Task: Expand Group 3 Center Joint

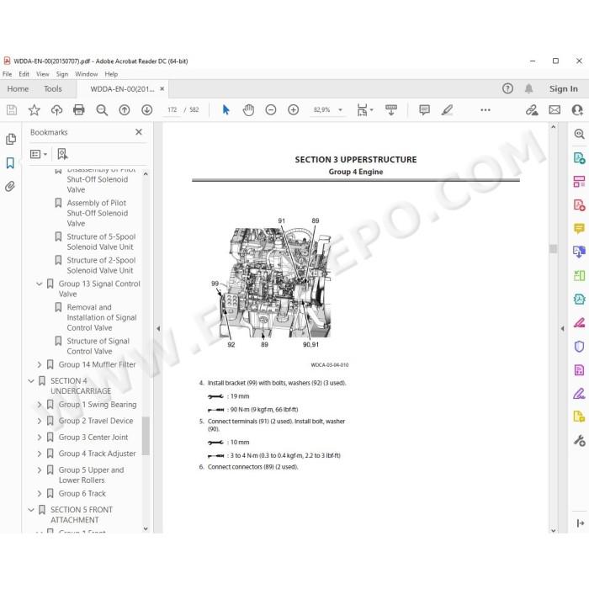Action: pos(39,438)
